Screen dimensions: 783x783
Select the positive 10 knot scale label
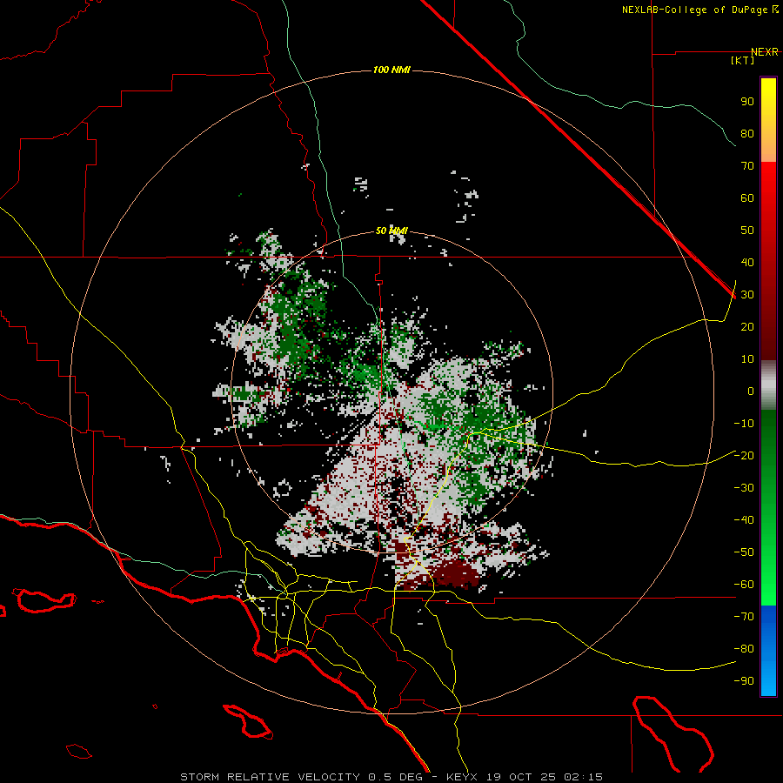coord(747,359)
